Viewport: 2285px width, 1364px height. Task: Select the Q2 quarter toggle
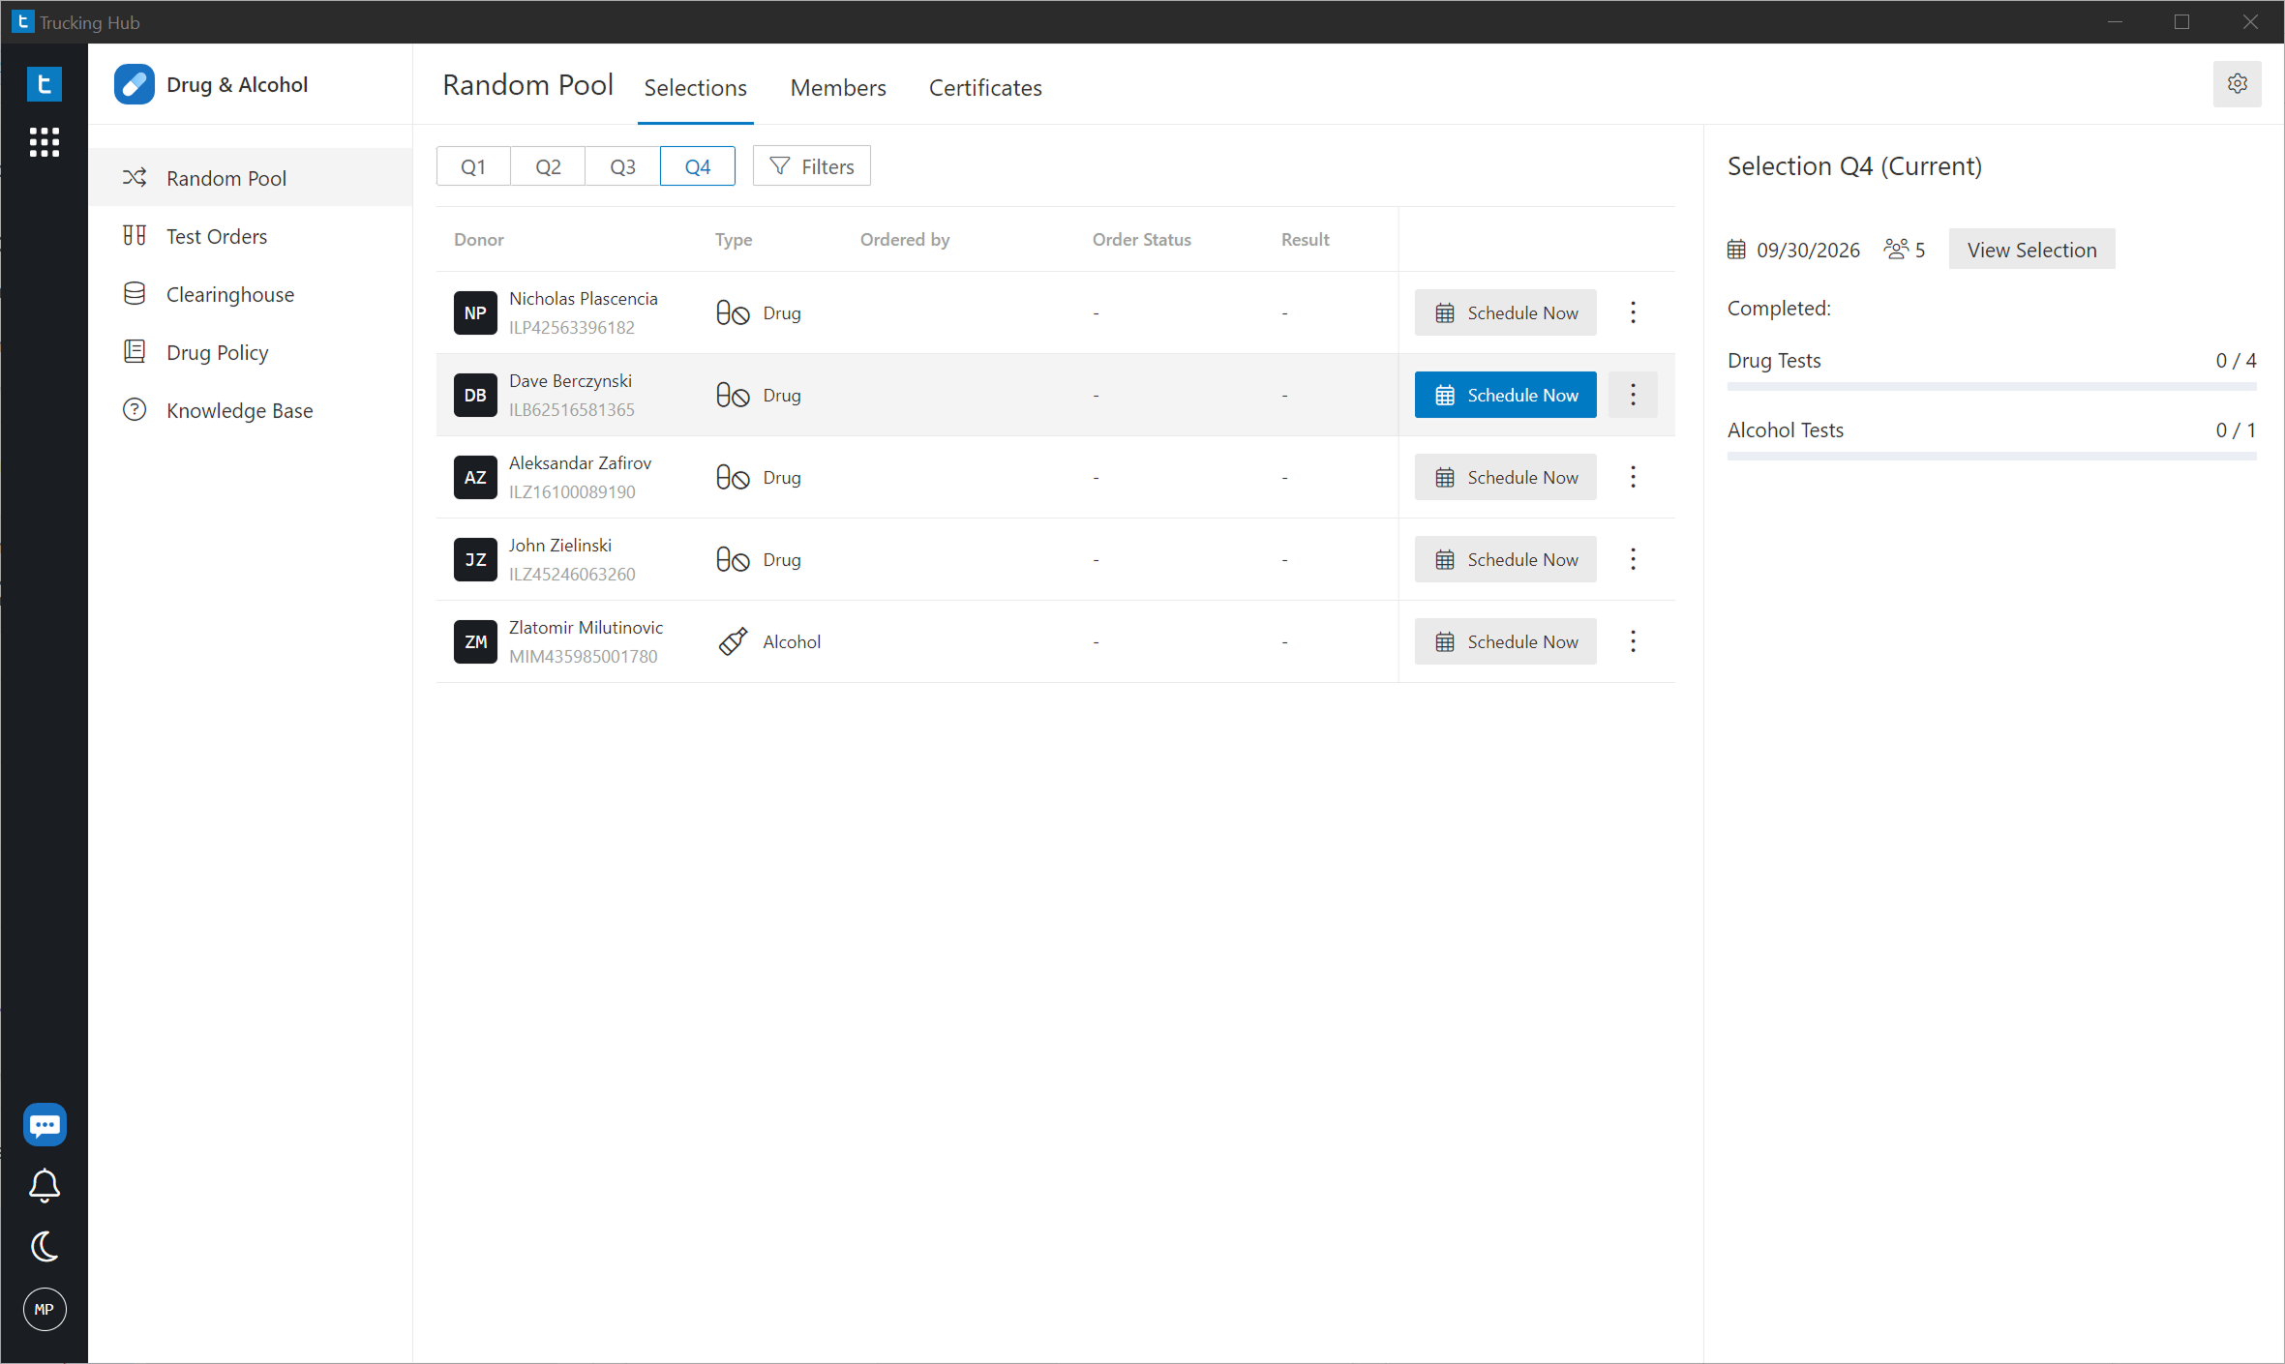(548, 165)
